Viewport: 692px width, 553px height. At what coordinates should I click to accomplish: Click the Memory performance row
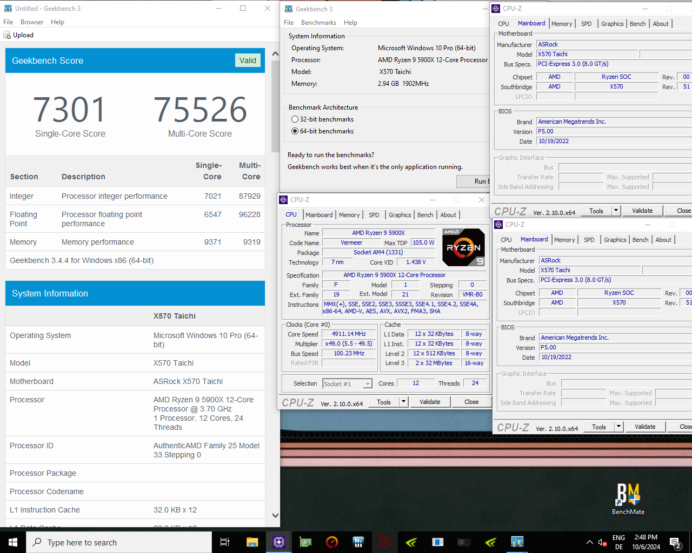tap(135, 242)
